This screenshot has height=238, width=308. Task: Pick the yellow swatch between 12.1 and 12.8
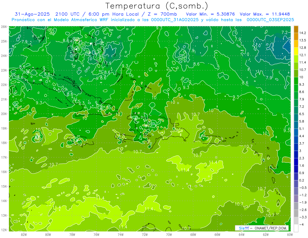coord(296,51)
